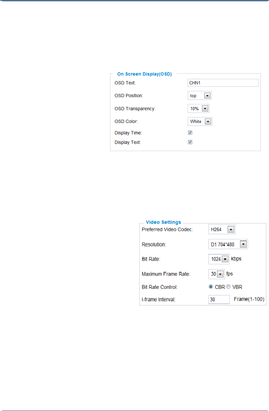269x411 pixels.
Task: Click the 'OSD Position:' label
Action: pyautogui.click(x=129, y=96)
